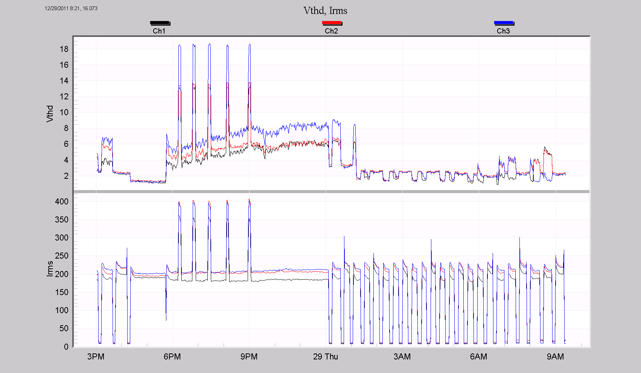The width and height of the screenshot is (641, 373).
Task: Click the '3PM' label on the time axis
Action: point(96,356)
